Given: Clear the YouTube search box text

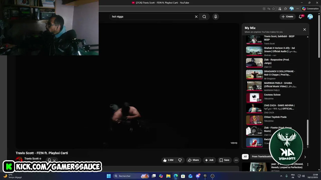Looking at the screenshot, I should [x=196, y=17].
